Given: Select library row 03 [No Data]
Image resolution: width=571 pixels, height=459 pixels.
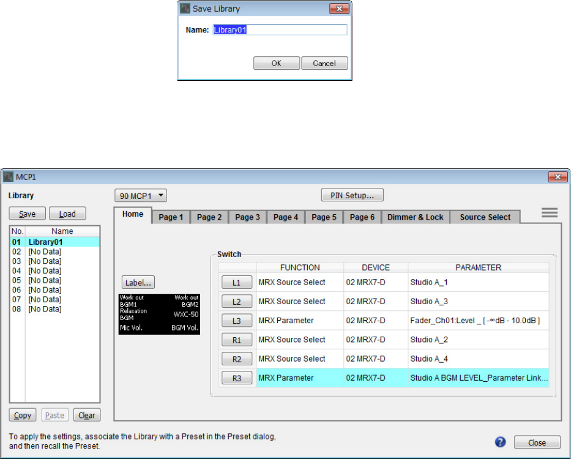Looking at the screenshot, I should click(55, 261).
